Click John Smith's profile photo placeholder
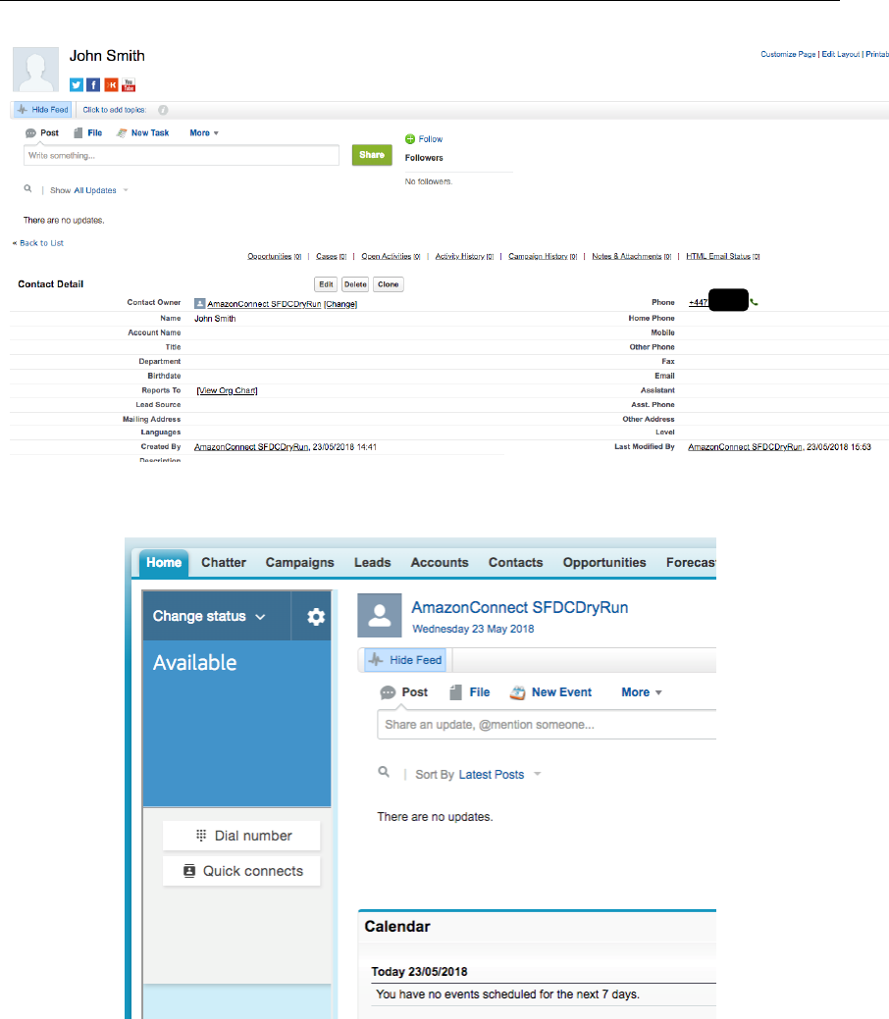The image size is (889, 1019). [x=35, y=69]
